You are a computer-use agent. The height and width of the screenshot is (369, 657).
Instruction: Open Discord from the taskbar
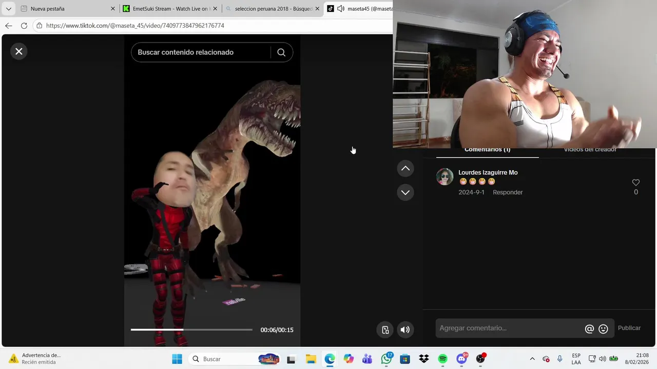pos(461,359)
